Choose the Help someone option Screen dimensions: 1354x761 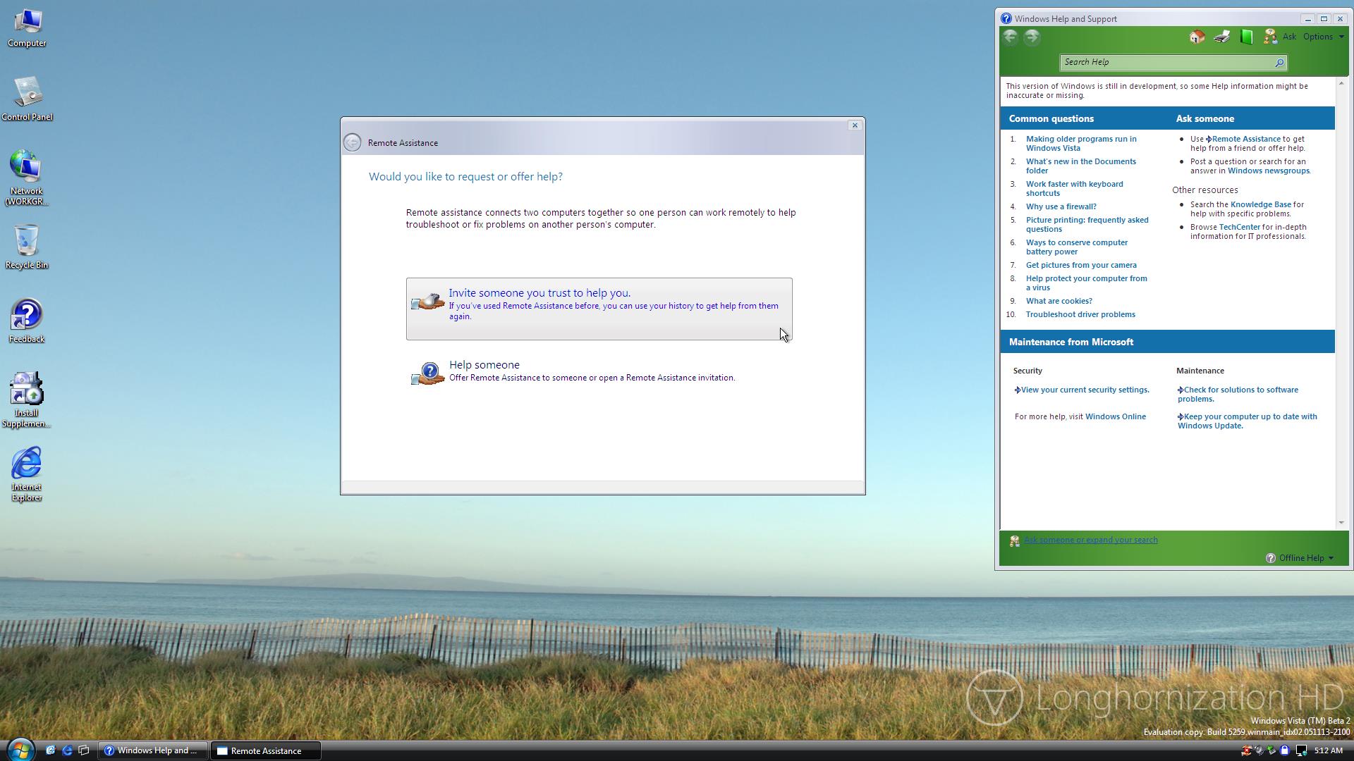pos(484,365)
